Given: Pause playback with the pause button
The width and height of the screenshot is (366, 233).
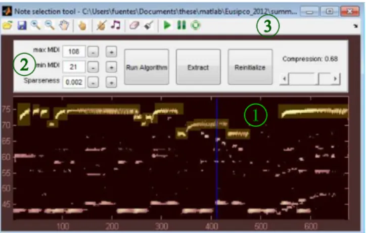Looking at the screenshot, I should 181,25.
